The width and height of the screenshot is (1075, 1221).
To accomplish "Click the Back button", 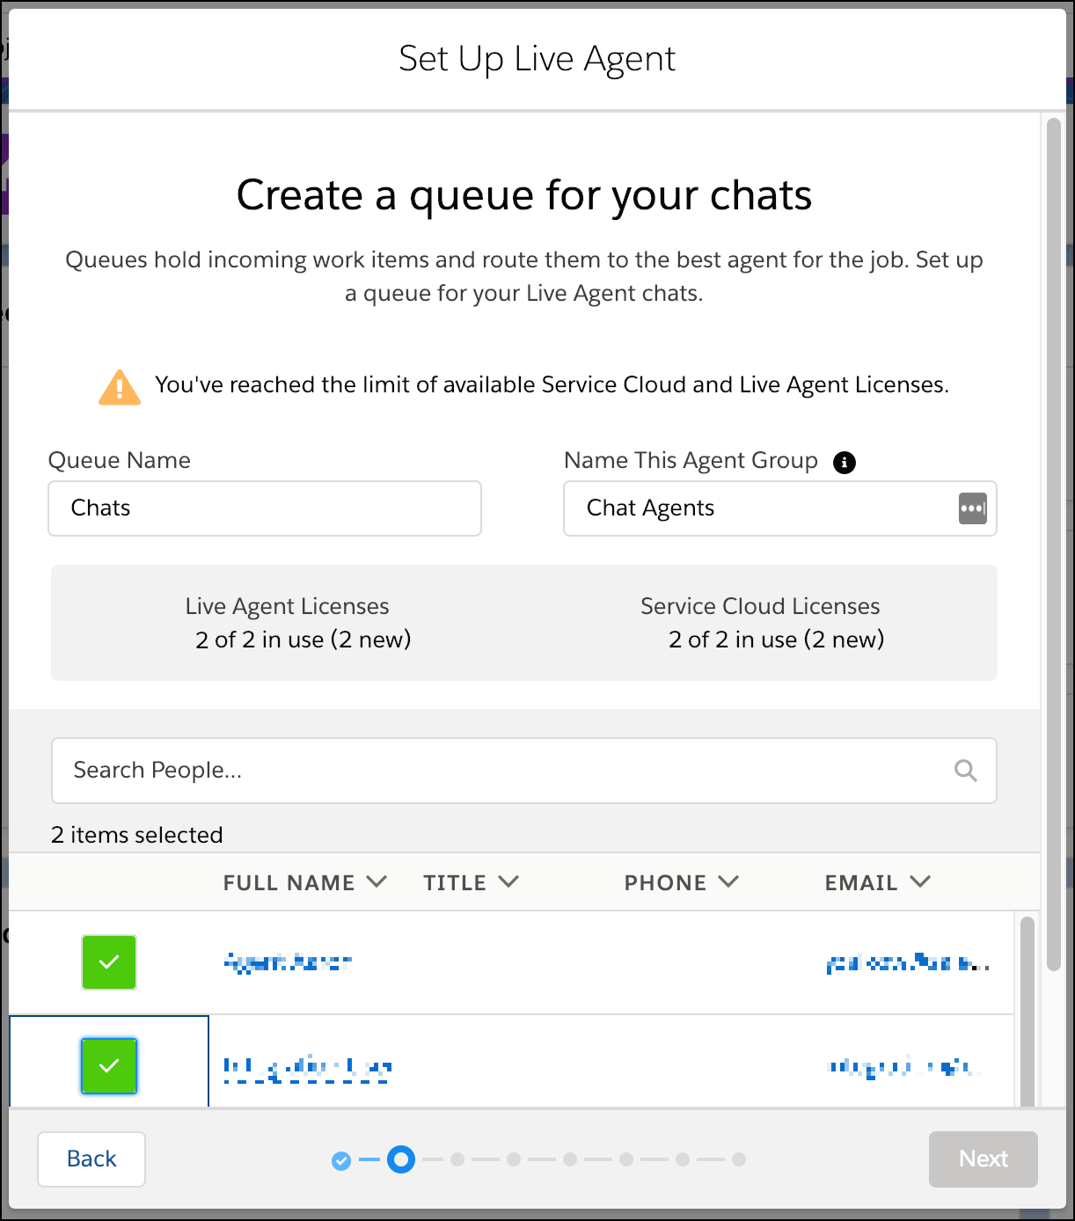I will pos(91,1159).
